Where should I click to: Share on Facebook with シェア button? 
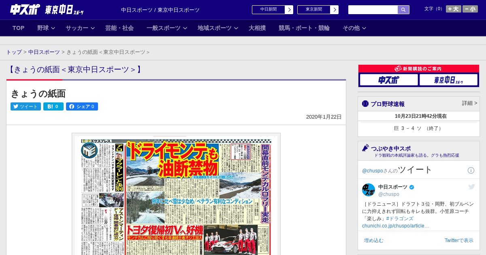82,106
